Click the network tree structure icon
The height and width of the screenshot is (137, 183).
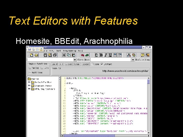(x=129, y=55)
